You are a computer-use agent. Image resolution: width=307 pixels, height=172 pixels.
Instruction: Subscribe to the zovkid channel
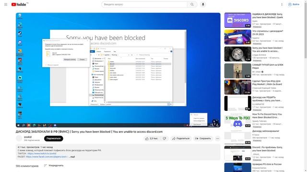(53, 139)
